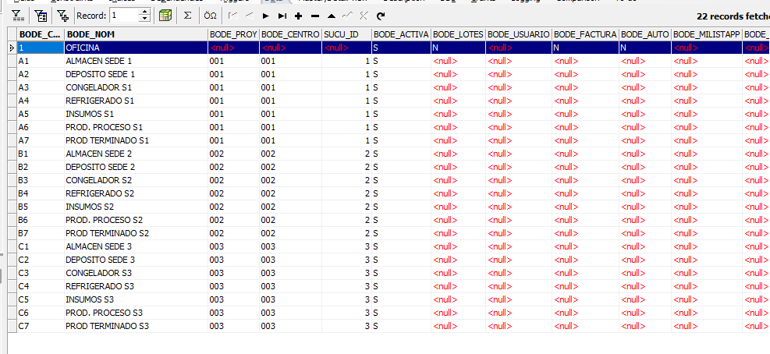This screenshot has height=354, width=770.
Task: Select the PROD. PROCESO S3 cell
Action: pos(136,313)
